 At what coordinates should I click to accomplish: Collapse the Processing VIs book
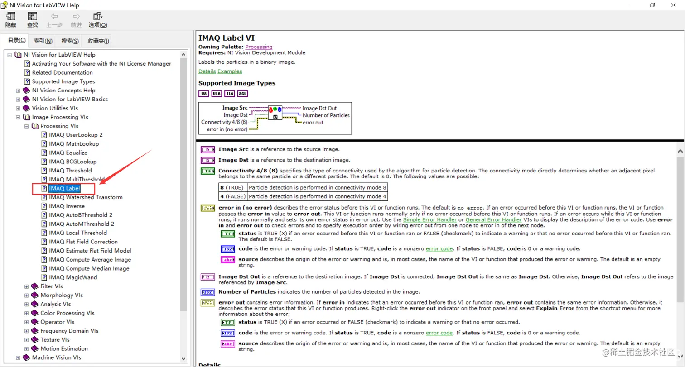click(x=27, y=126)
